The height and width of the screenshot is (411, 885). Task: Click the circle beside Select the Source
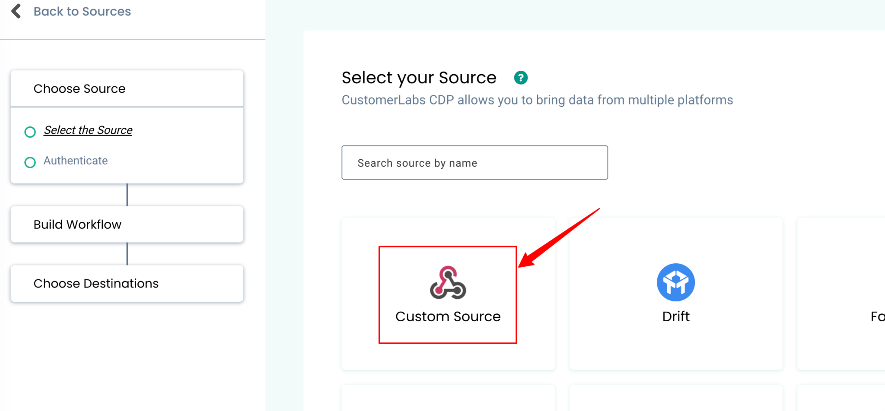[30, 132]
